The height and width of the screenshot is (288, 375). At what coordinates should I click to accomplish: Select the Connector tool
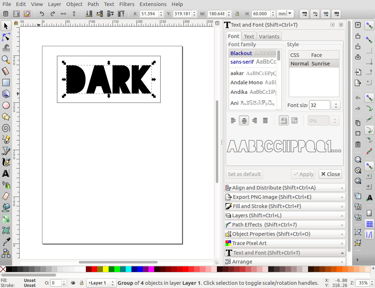[x=6, y=253]
